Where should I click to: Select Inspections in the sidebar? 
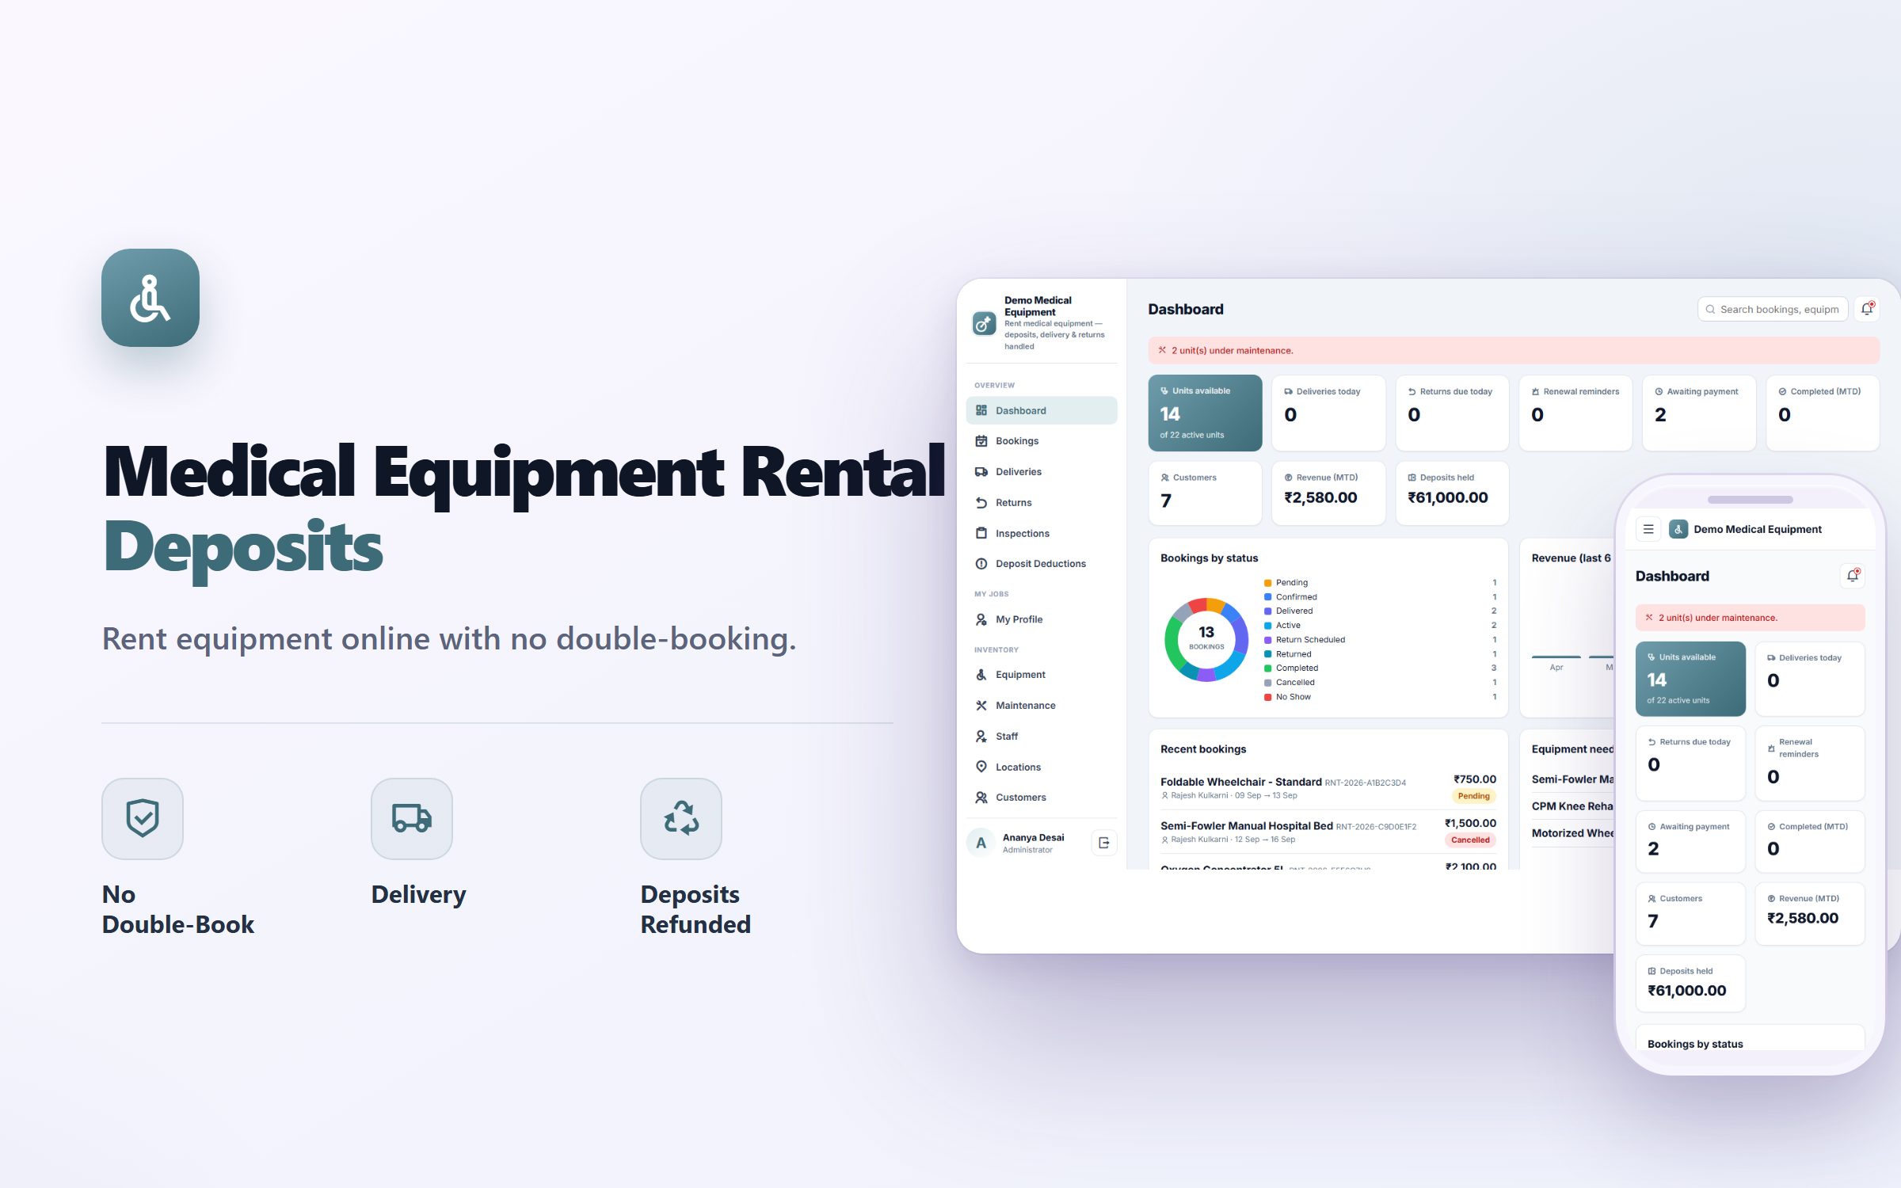point(1042,534)
